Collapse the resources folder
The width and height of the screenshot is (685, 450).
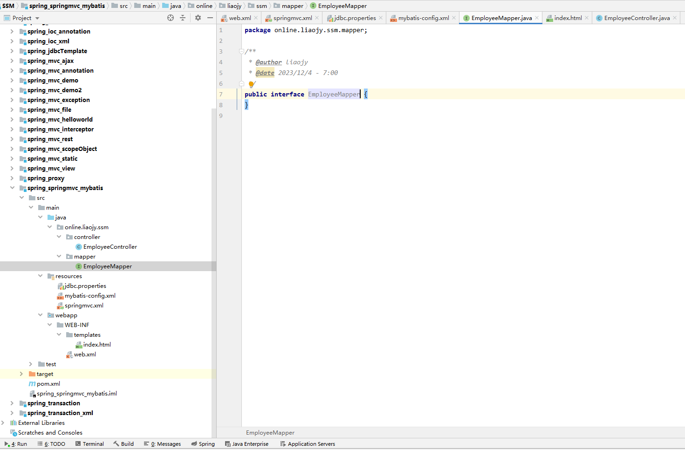pyautogui.click(x=41, y=276)
